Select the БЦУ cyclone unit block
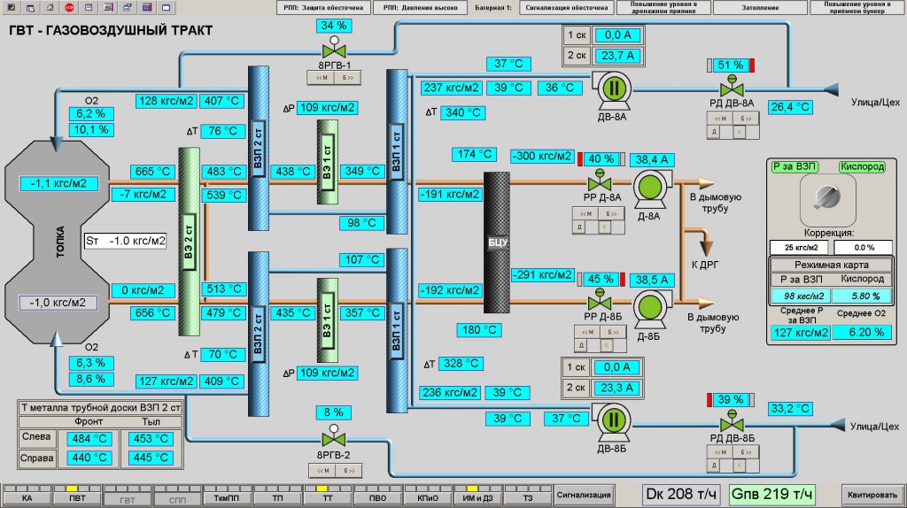The image size is (907, 508). [x=497, y=242]
